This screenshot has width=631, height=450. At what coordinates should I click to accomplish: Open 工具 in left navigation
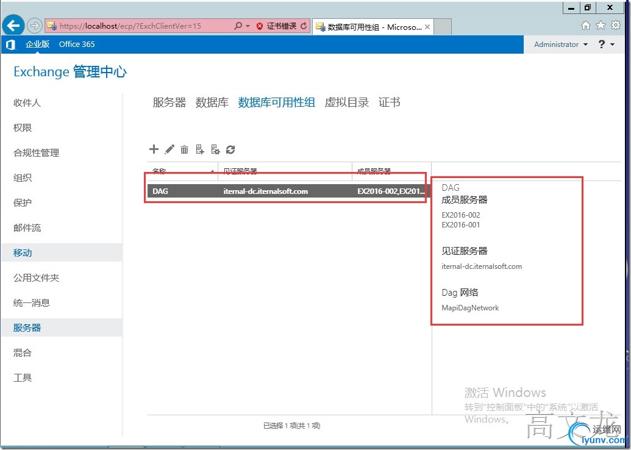23,377
